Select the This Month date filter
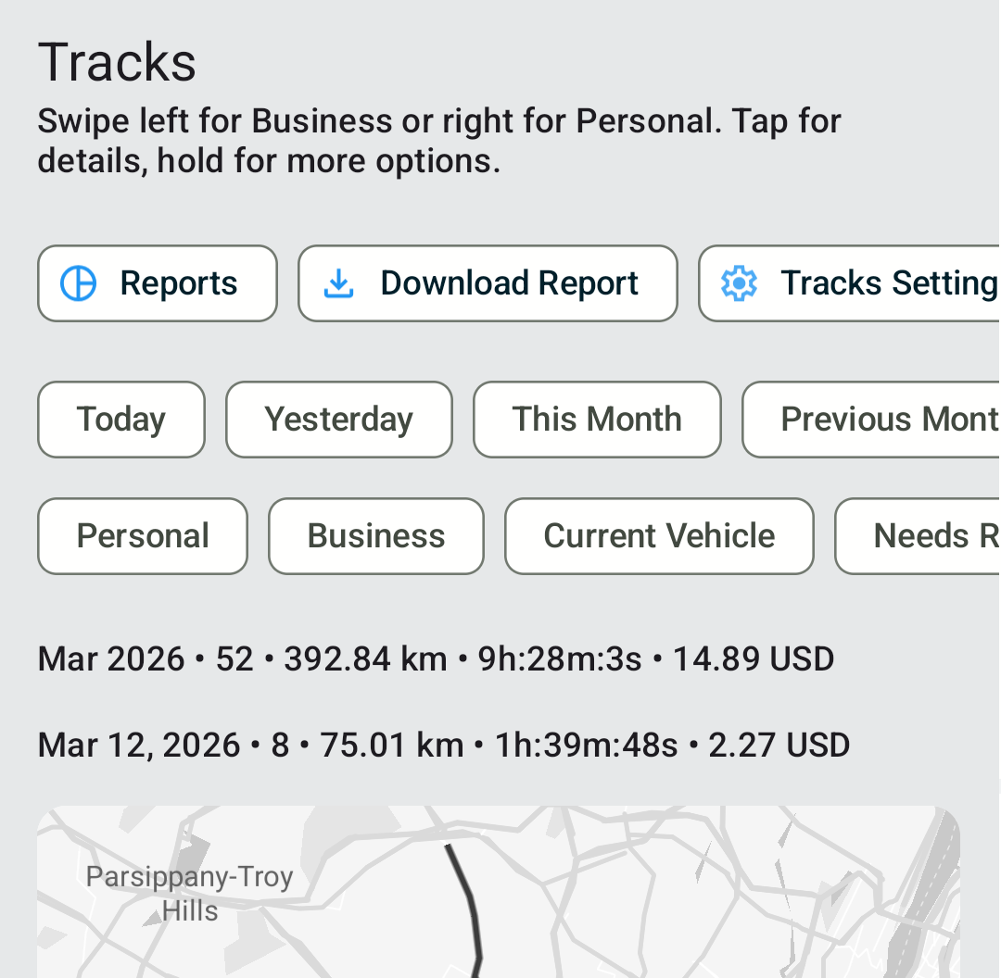 (x=597, y=420)
